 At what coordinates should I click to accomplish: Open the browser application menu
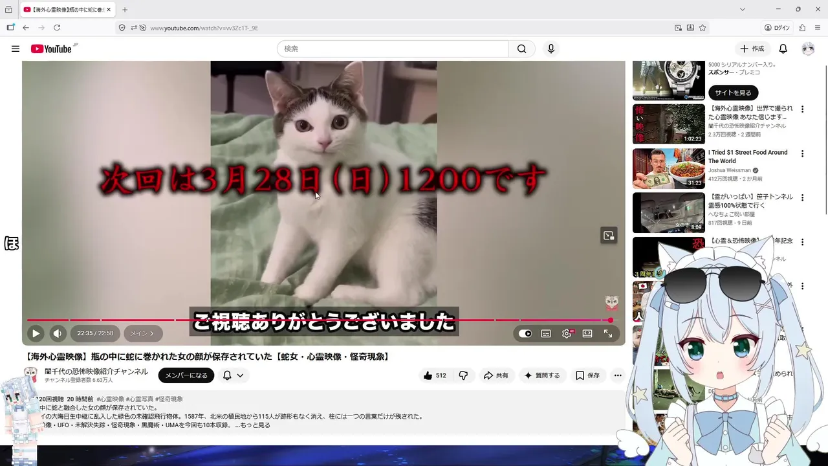[x=818, y=28]
